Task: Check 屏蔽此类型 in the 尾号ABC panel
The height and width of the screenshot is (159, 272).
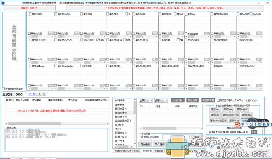Action: tap(108, 33)
